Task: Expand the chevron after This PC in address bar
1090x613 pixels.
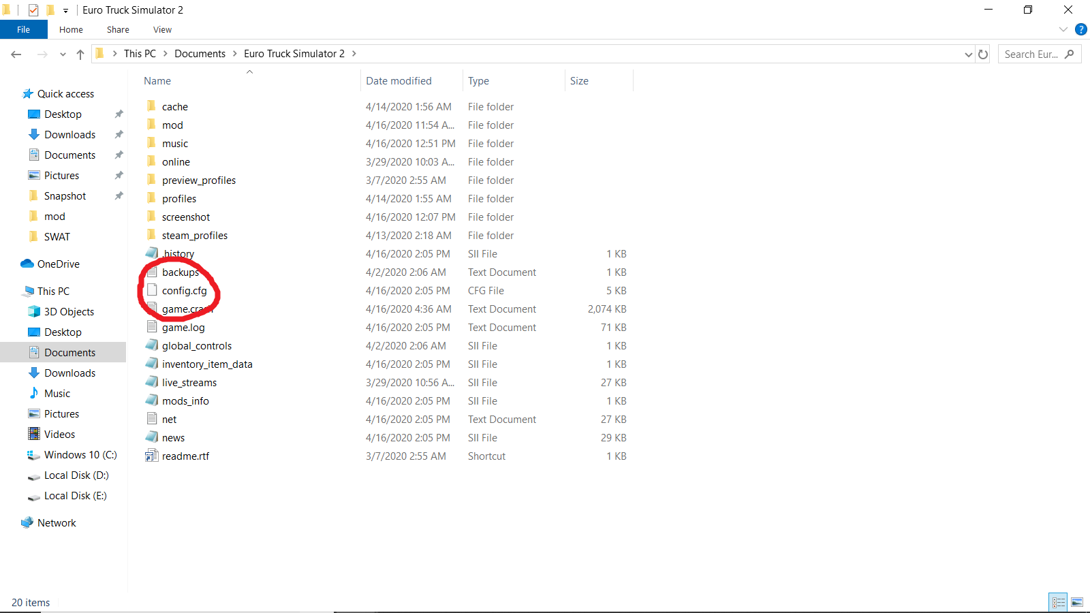Action: coord(166,54)
